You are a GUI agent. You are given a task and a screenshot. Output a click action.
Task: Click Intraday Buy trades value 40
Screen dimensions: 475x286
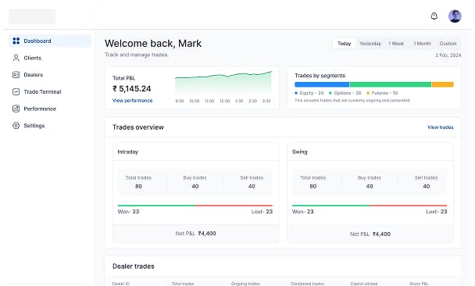click(x=195, y=186)
